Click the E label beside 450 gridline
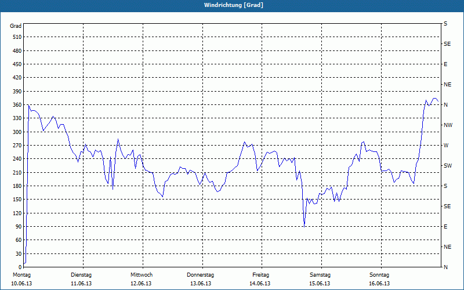 click(445, 64)
